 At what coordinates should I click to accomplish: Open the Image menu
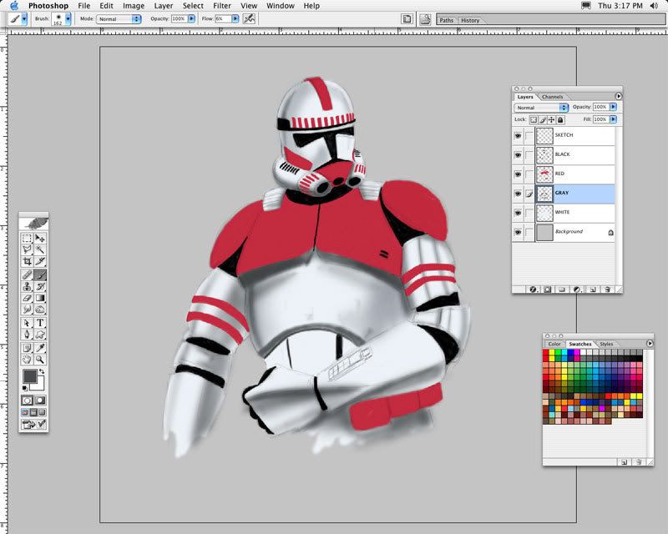[134, 6]
